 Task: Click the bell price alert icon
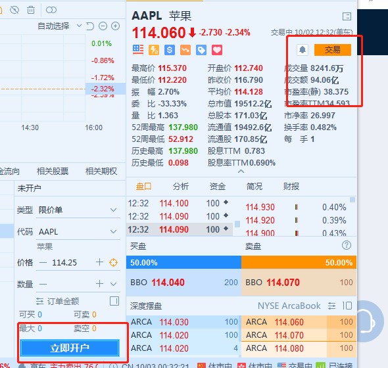click(x=303, y=50)
